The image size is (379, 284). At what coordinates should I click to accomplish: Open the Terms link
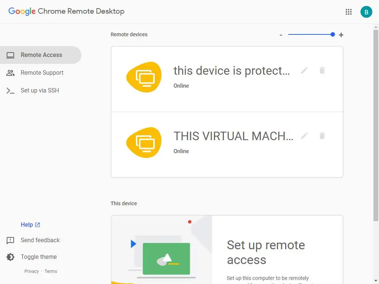point(51,271)
